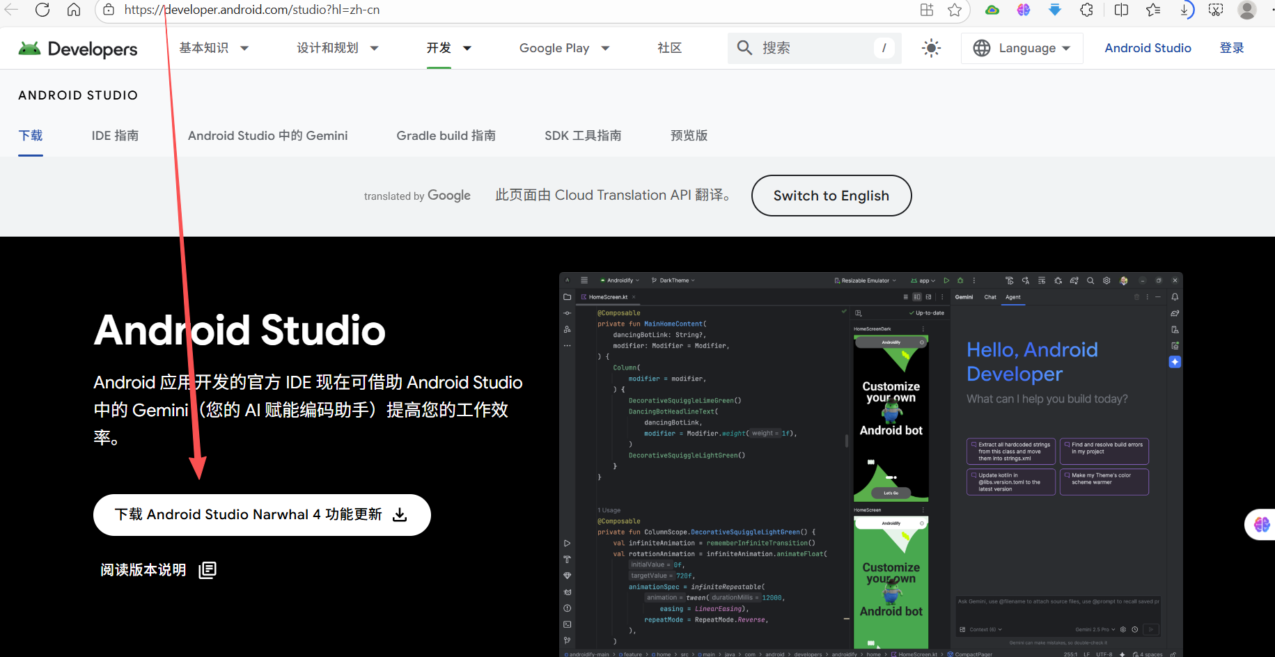Click the search magnifier icon
The image size is (1275, 657).
[x=744, y=47]
